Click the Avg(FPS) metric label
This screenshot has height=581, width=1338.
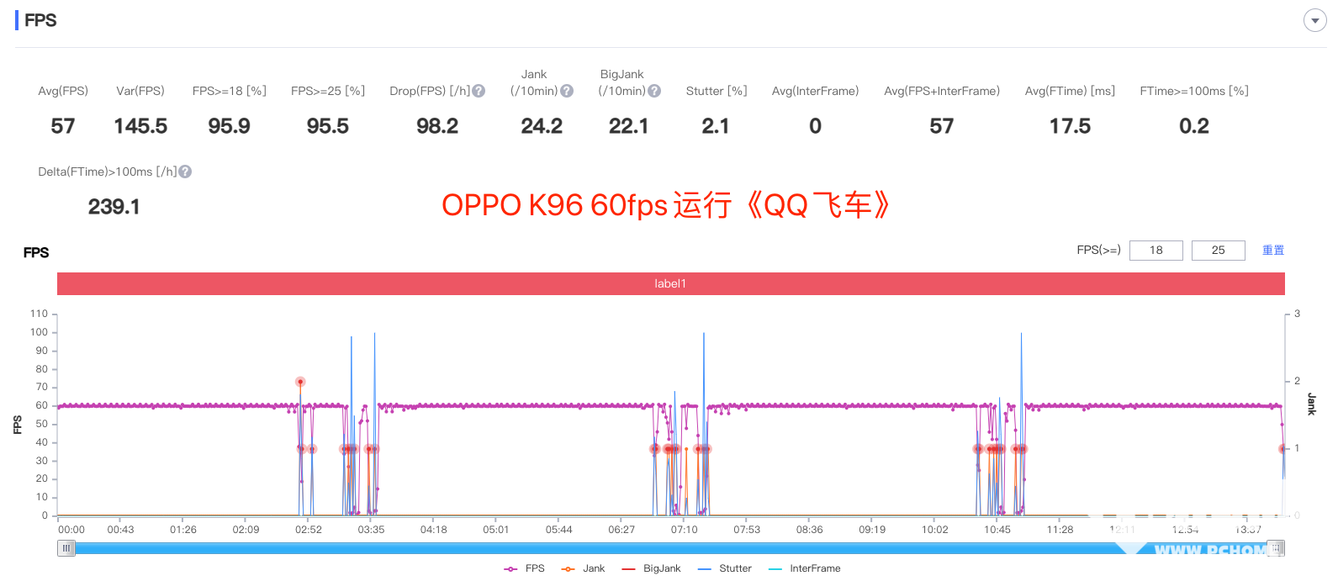[63, 91]
